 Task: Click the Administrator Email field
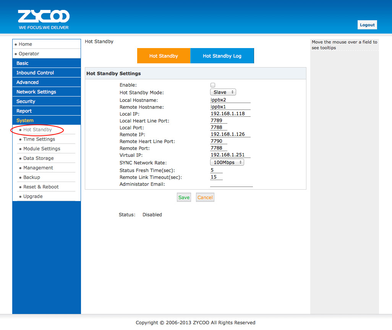point(231,184)
